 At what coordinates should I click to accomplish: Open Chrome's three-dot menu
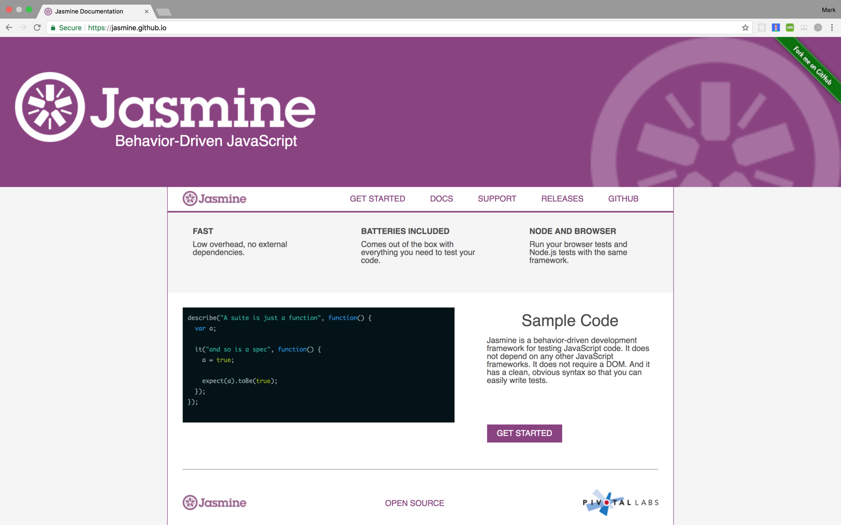[832, 28]
